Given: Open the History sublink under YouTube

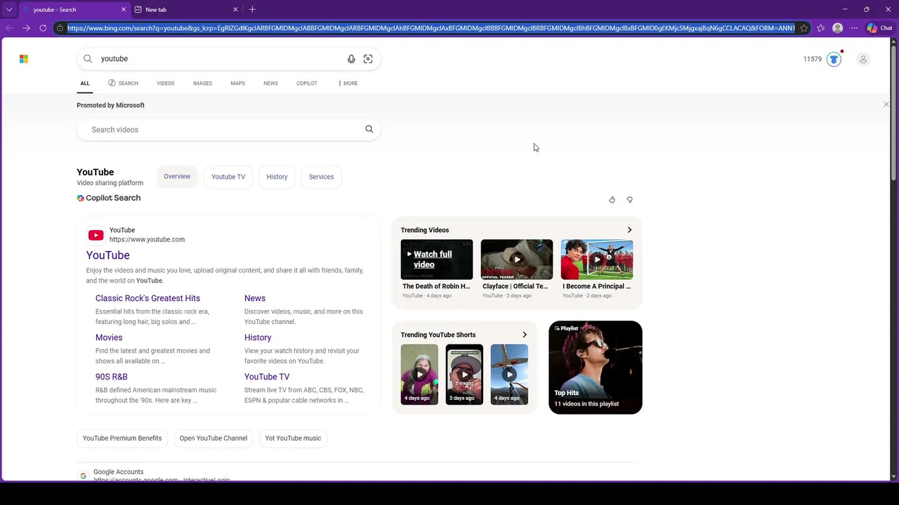Looking at the screenshot, I should click(x=258, y=337).
